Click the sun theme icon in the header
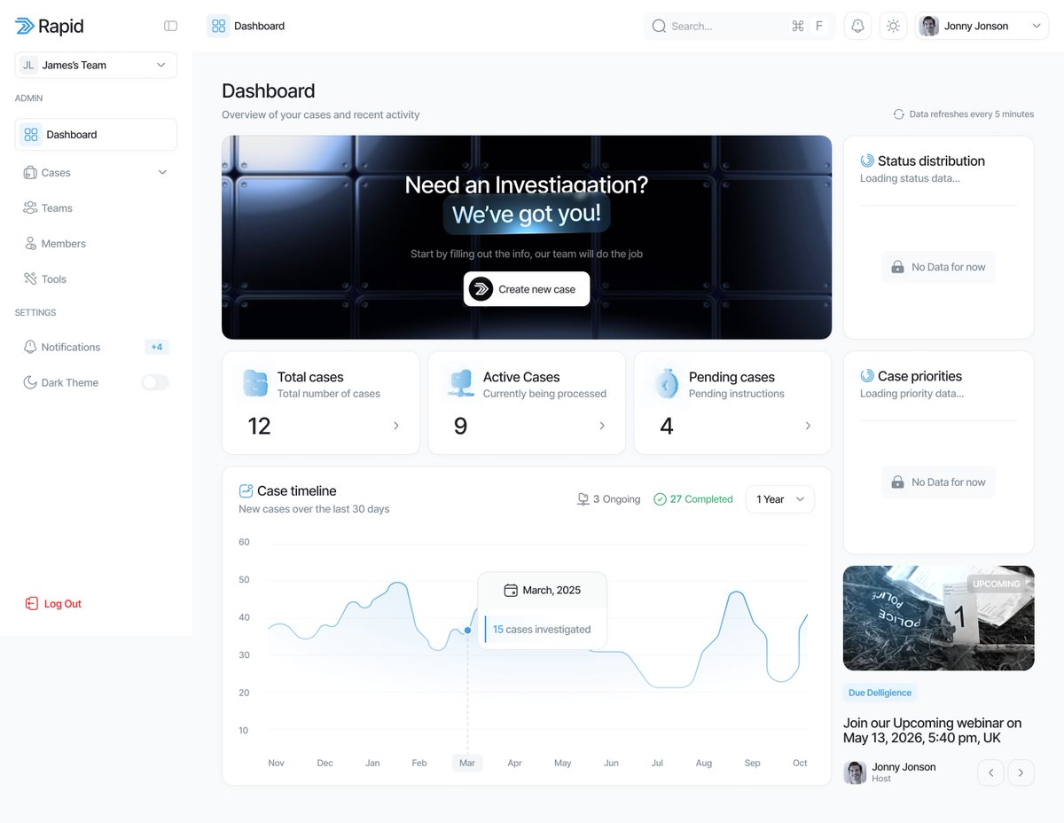 coord(893,26)
